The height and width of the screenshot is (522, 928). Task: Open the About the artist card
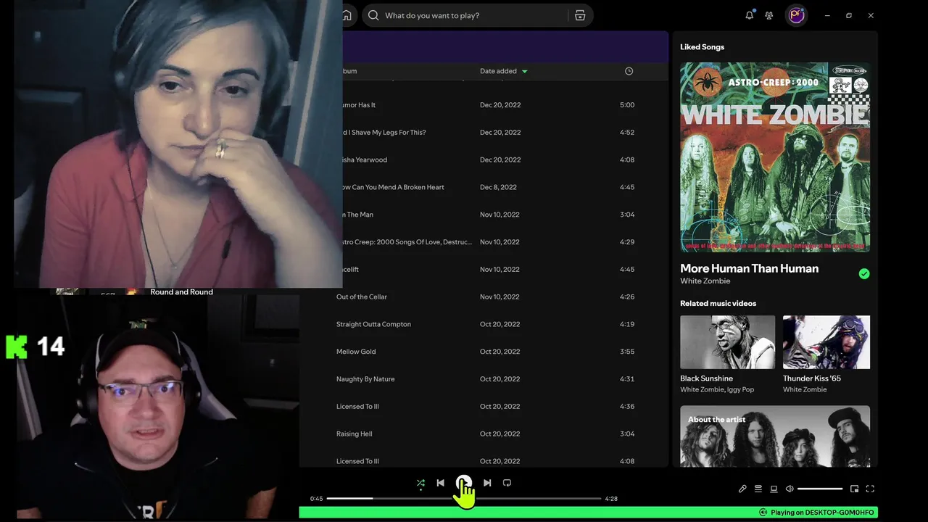(x=775, y=436)
